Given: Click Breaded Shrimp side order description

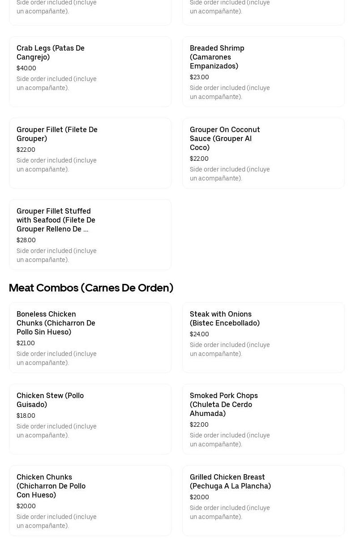Looking at the screenshot, I should pyautogui.click(x=230, y=92).
